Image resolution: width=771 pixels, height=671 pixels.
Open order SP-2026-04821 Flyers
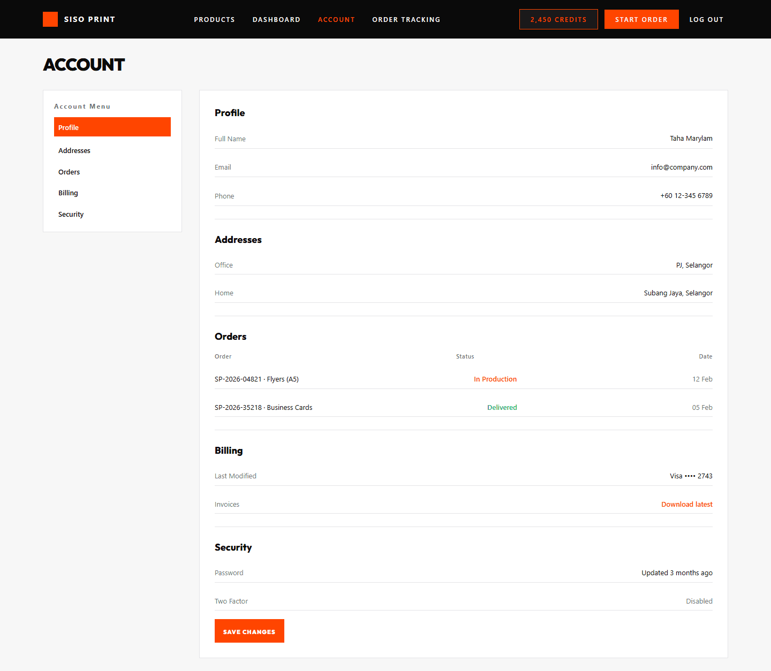pos(257,379)
